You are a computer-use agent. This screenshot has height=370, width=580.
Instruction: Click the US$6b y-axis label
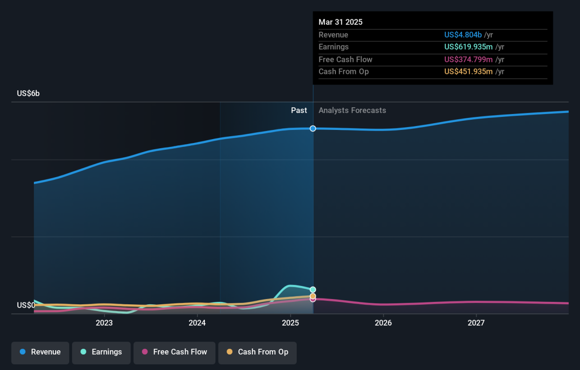pyautogui.click(x=29, y=94)
